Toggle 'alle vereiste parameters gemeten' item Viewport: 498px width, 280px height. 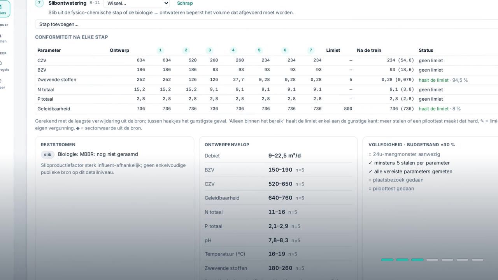point(410,171)
